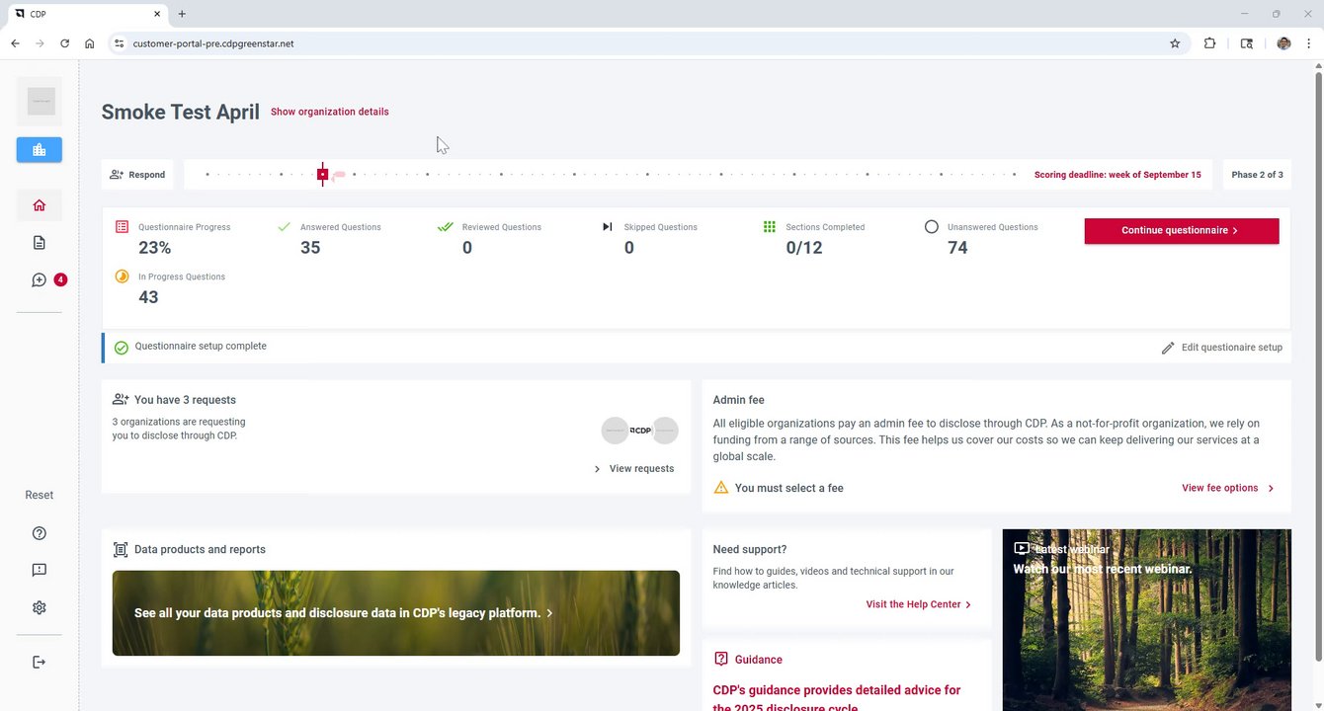This screenshot has height=711, width=1324.
Task: Bookmark this page with star icon
Action: coord(1175,43)
